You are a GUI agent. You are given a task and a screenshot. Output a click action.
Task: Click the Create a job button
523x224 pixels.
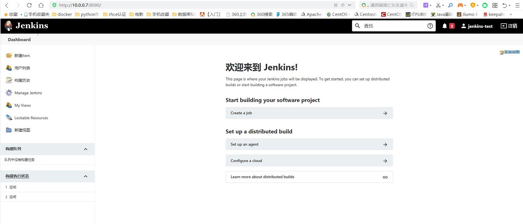pyautogui.click(x=309, y=113)
